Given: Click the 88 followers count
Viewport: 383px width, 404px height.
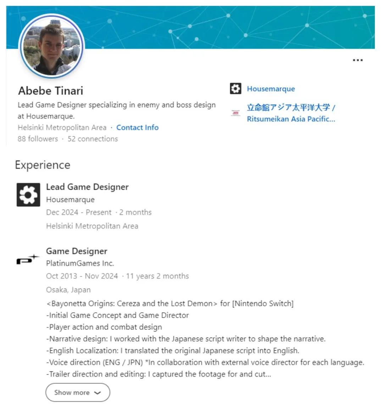Looking at the screenshot, I should [x=38, y=139].
